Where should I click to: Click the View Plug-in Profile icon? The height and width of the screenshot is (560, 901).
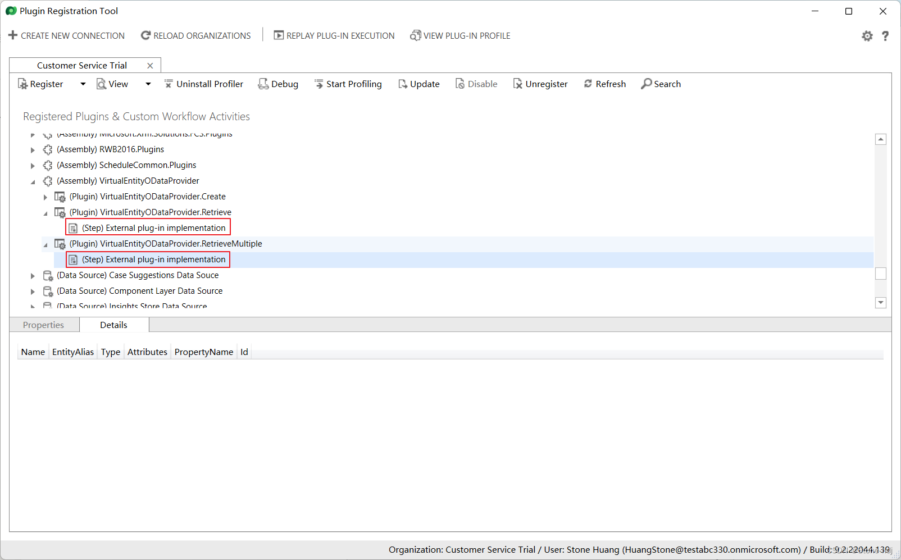[x=416, y=35]
